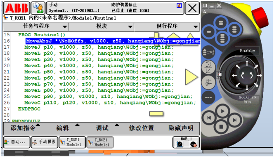Screen dimensions: 274x158
Task: Switch to 手动操纵 taskbar item
Action: coord(45,142)
